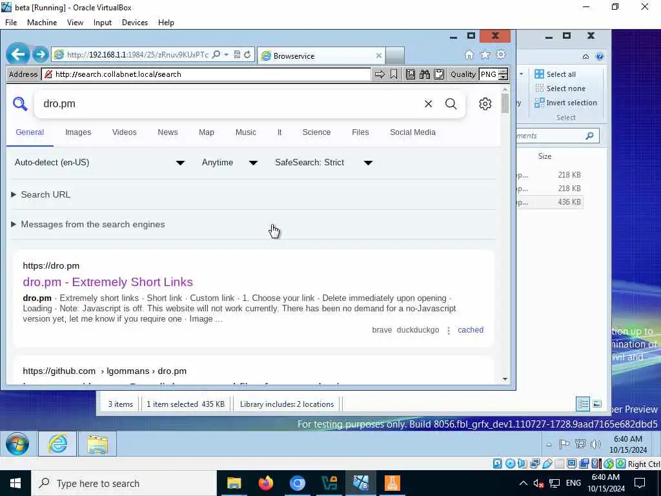Switch to Videos search tab

pos(125,132)
